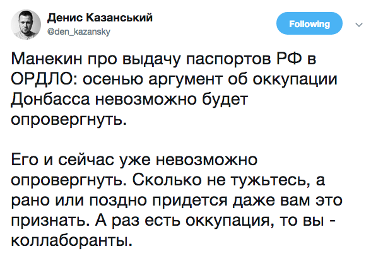Open Денис Казанський's profile photo avatar
383x256 pixels.
coord(26,25)
